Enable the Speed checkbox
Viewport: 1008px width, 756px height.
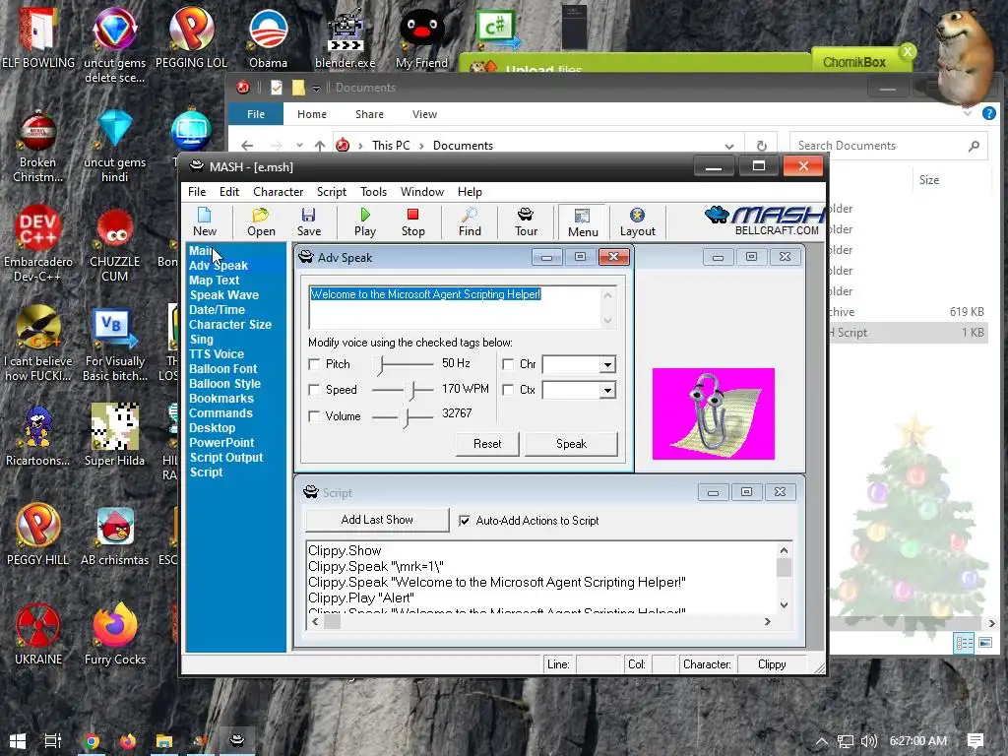click(x=314, y=390)
